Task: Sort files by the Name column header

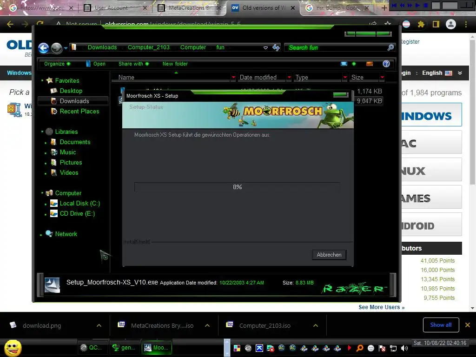Action: point(171,78)
